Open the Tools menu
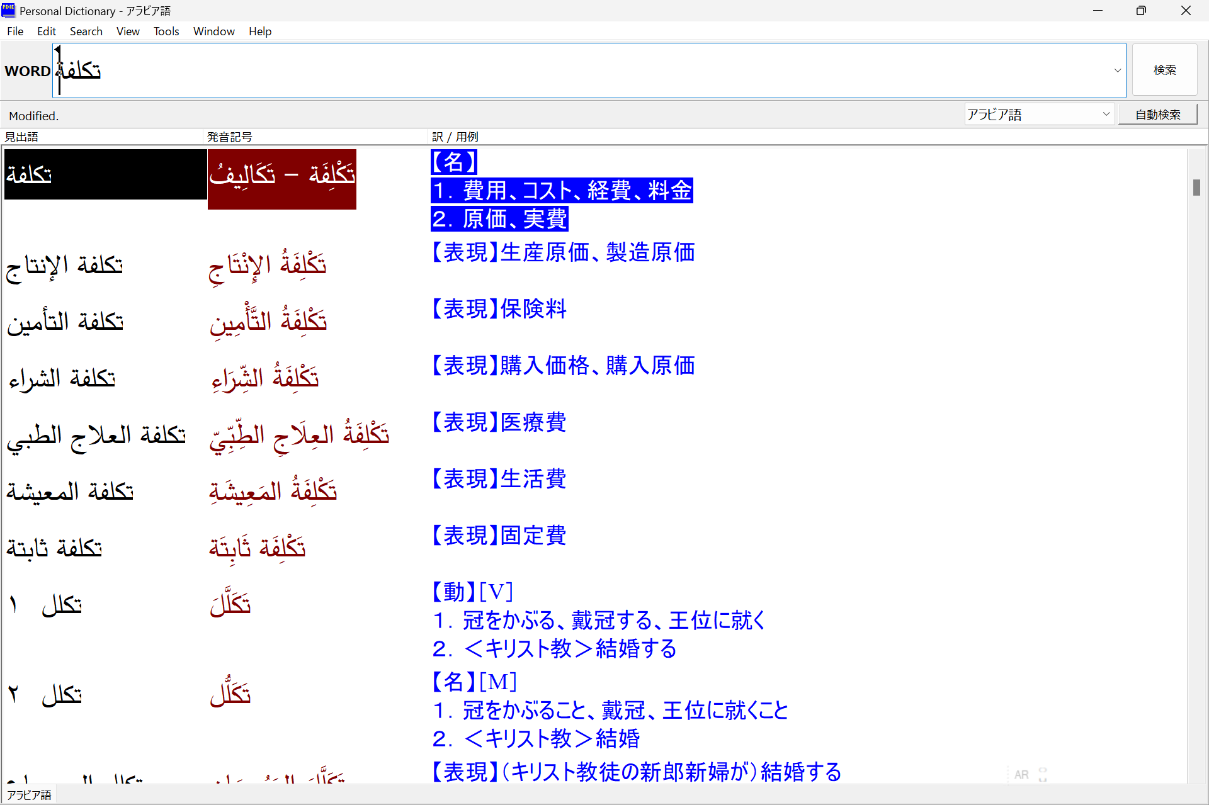Image resolution: width=1209 pixels, height=805 pixels. pos(166,31)
